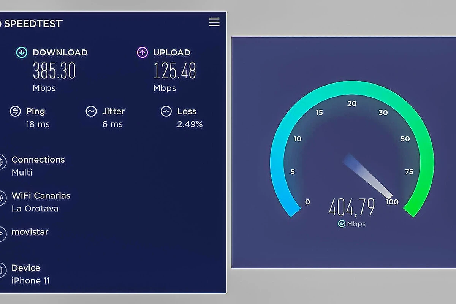Click the Loss icon
456x304 pixels.
click(166, 111)
